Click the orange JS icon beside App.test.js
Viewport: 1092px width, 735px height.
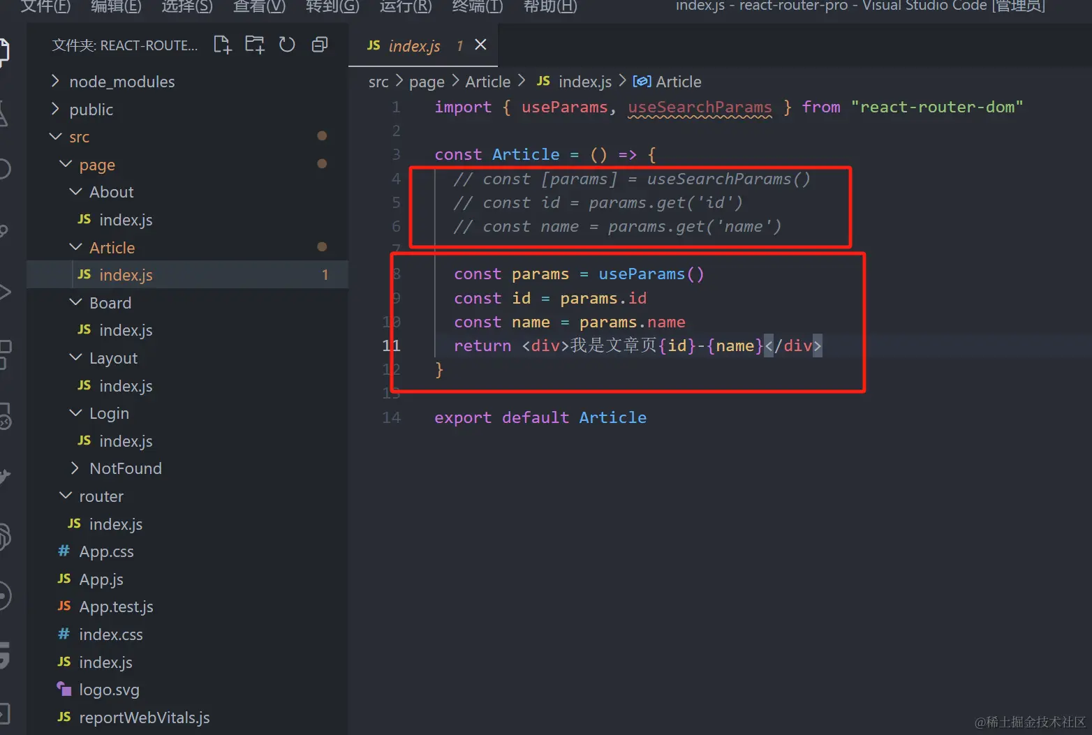(64, 606)
